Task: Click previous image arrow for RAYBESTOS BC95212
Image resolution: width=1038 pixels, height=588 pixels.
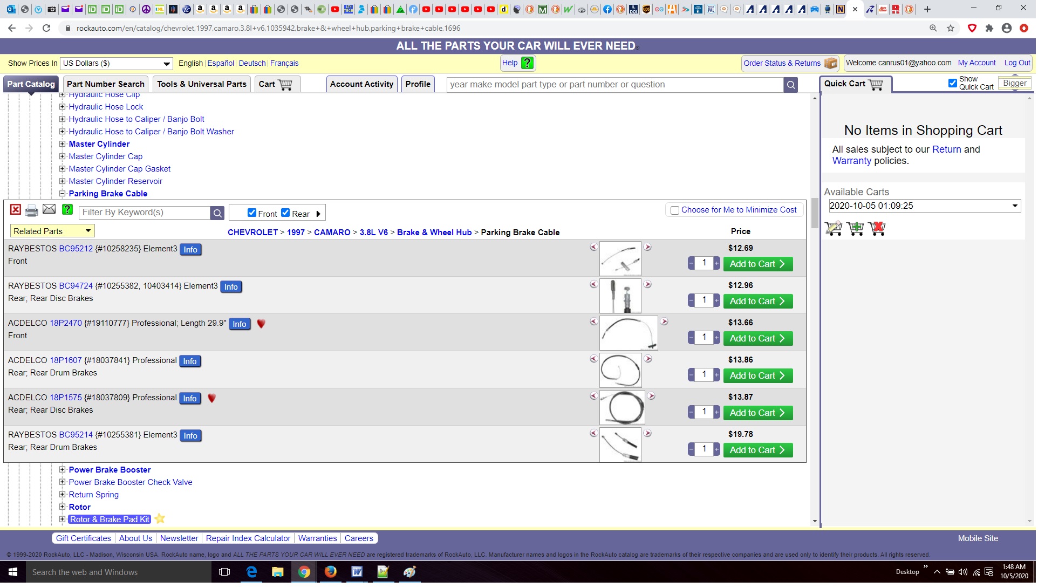Action: tap(595, 248)
